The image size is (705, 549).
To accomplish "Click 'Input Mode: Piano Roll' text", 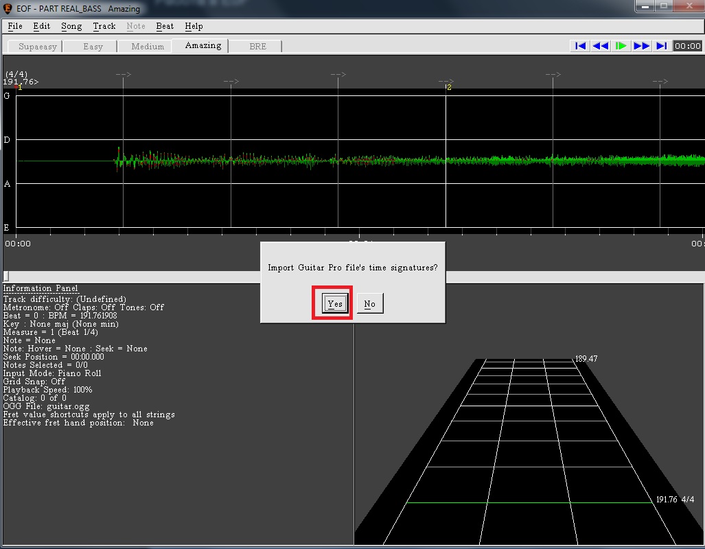I will [52, 373].
